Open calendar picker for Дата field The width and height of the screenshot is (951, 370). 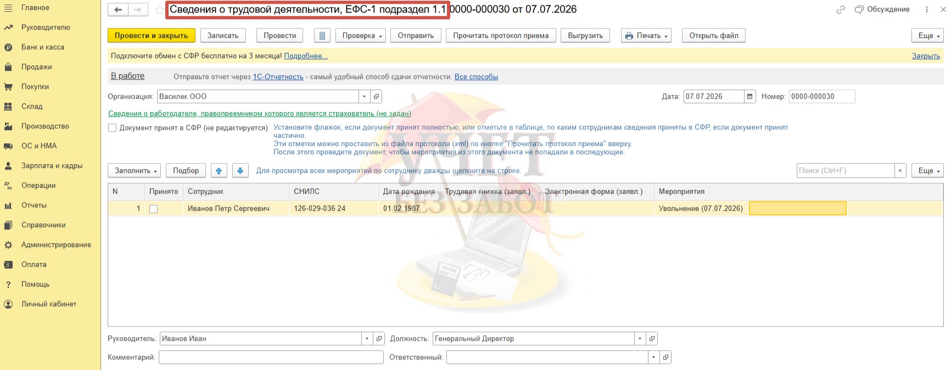750,97
